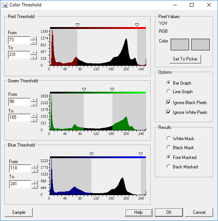Maximize the Color Threshold window

192,5
